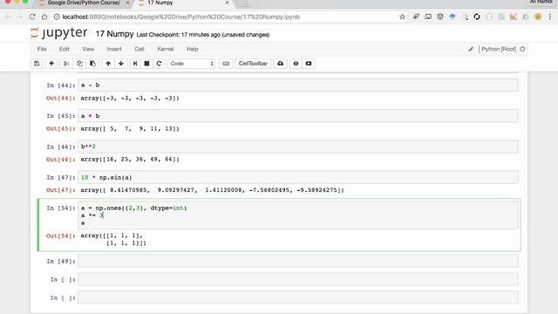Image resolution: width=558 pixels, height=314 pixels.
Task: Rename notebook via the 17 Numpy title
Action: [x=114, y=34]
